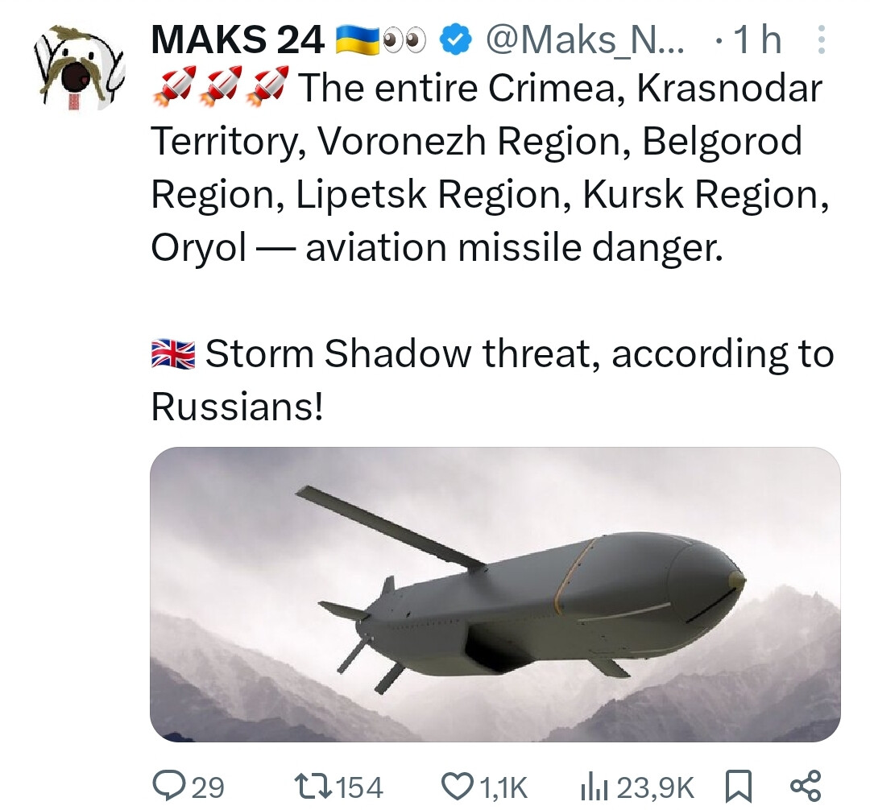Image resolution: width=870 pixels, height=810 pixels.
Task: Like the tweet with heart icon
Action: tap(457, 786)
